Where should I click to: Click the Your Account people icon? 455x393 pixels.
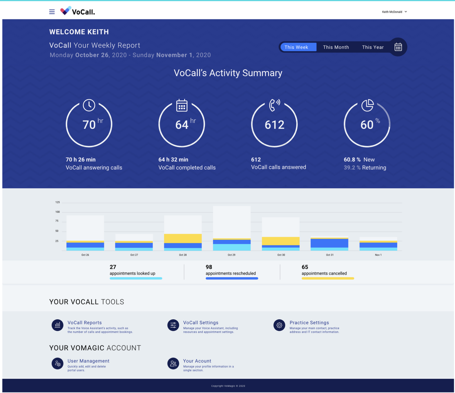[173, 363]
